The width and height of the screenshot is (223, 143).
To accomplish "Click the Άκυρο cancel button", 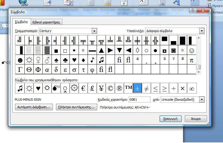I will pyautogui.click(x=196, y=119).
